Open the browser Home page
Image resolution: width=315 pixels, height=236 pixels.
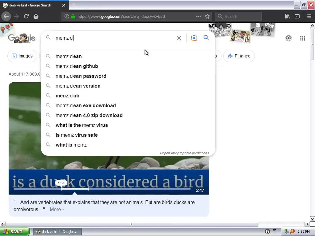click(x=36, y=16)
